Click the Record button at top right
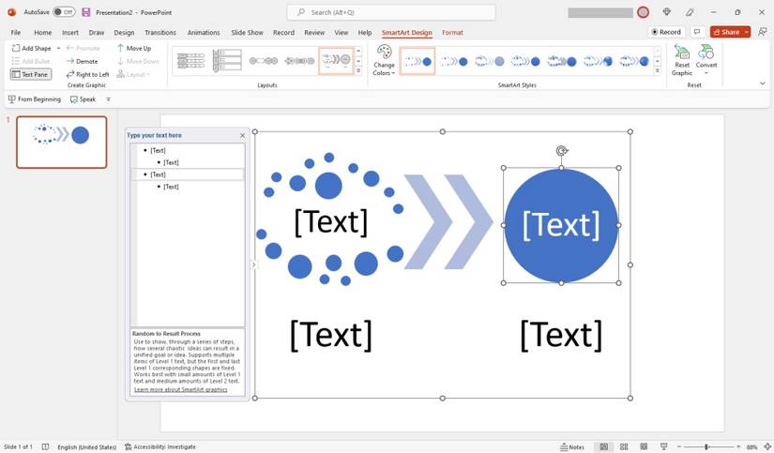The height and width of the screenshot is (453, 774). tap(666, 32)
